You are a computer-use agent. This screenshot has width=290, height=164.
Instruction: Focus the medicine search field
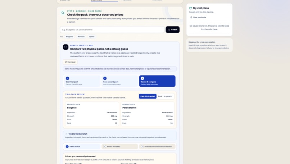(x=112, y=30)
